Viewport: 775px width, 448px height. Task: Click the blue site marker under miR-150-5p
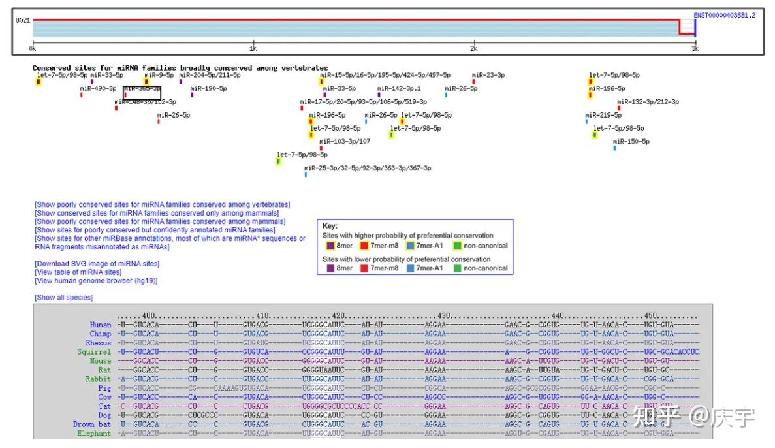[x=615, y=148]
